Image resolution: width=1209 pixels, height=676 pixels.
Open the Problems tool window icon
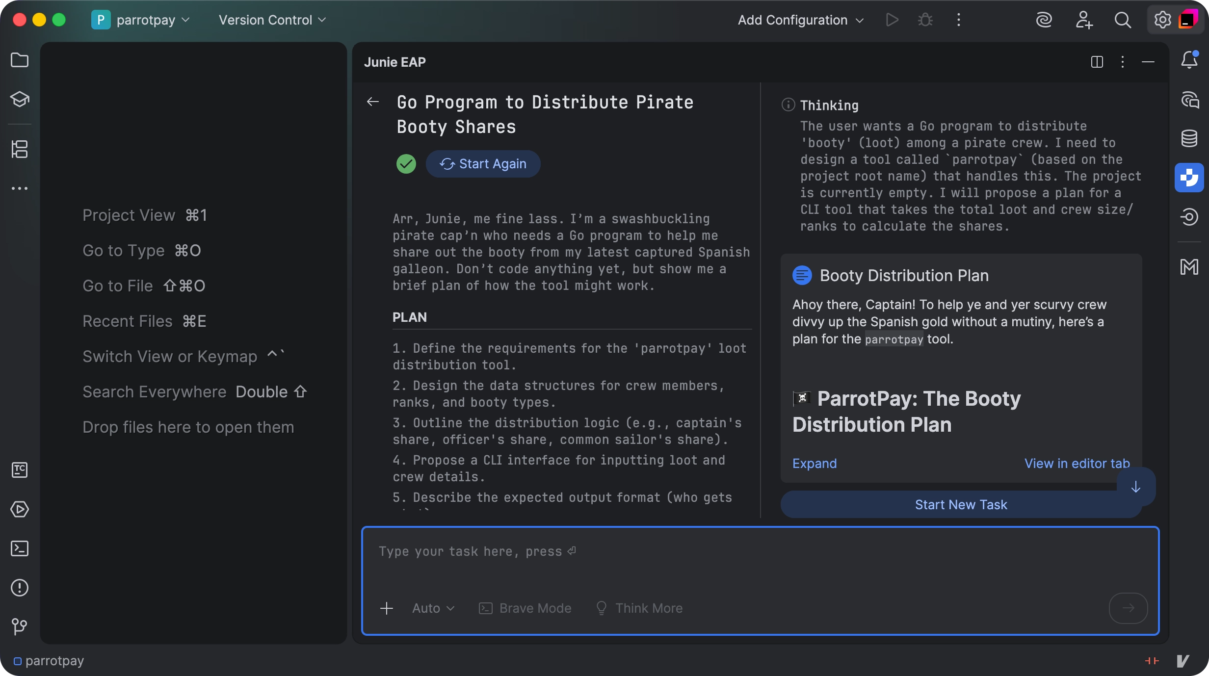click(x=20, y=587)
